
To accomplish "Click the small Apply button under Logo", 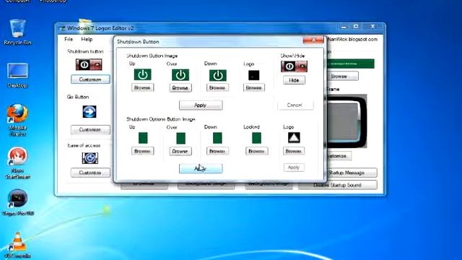I will coord(294,168).
